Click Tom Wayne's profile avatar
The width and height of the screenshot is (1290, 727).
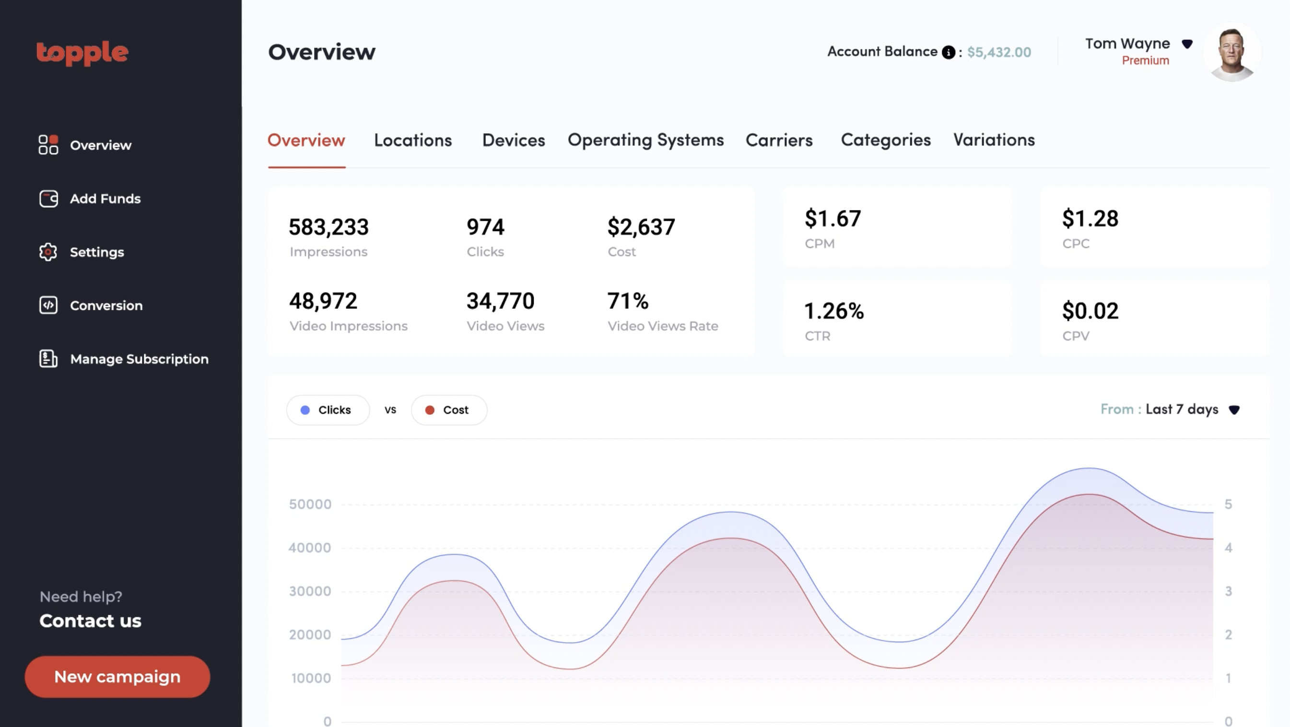[x=1231, y=53]
